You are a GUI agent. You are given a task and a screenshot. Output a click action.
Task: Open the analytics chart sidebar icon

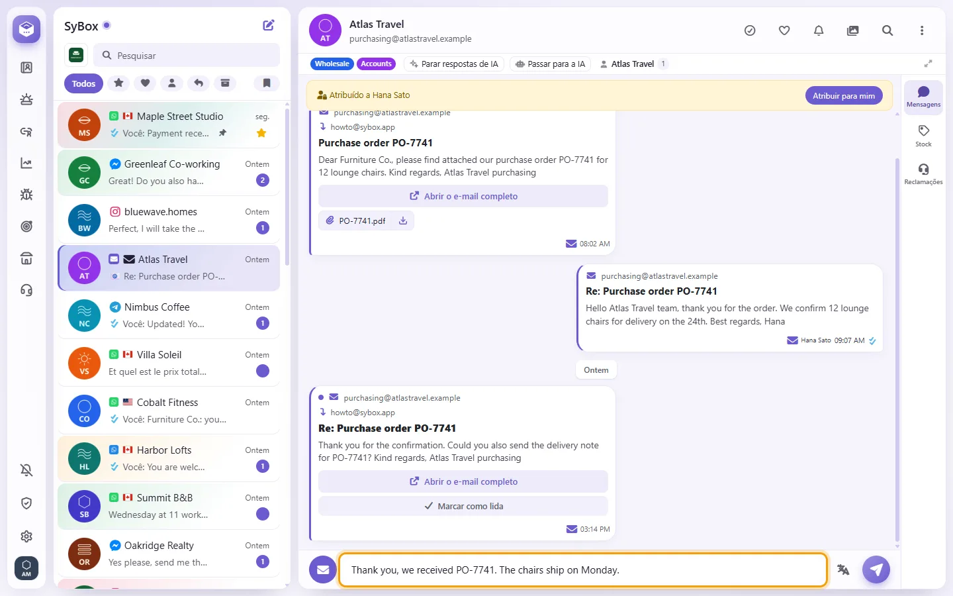[26, 163]
